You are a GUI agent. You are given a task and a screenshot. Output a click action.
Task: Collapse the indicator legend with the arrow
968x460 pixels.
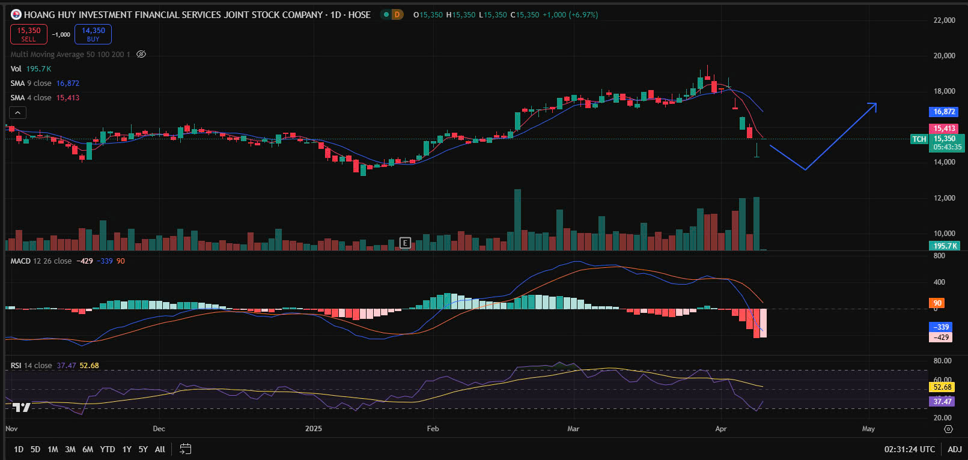coord(17,112)
